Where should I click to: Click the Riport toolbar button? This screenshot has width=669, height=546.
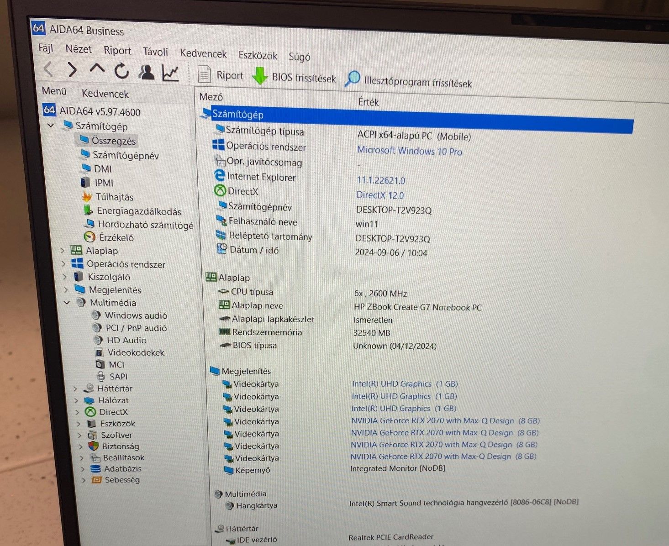220,75
